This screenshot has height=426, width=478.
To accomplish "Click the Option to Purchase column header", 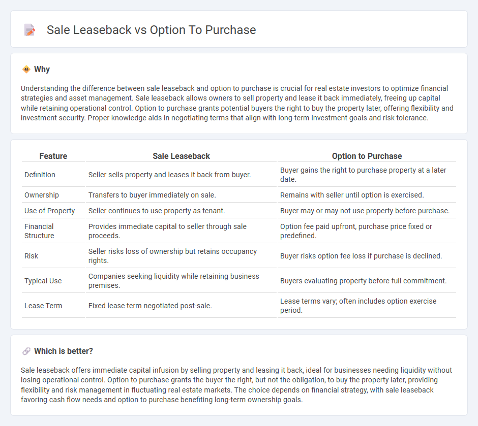I will pos(367,156).
